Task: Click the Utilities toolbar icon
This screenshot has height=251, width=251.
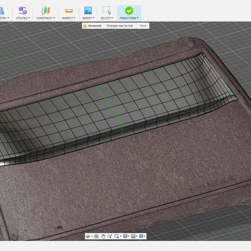Action: [23, 11]
